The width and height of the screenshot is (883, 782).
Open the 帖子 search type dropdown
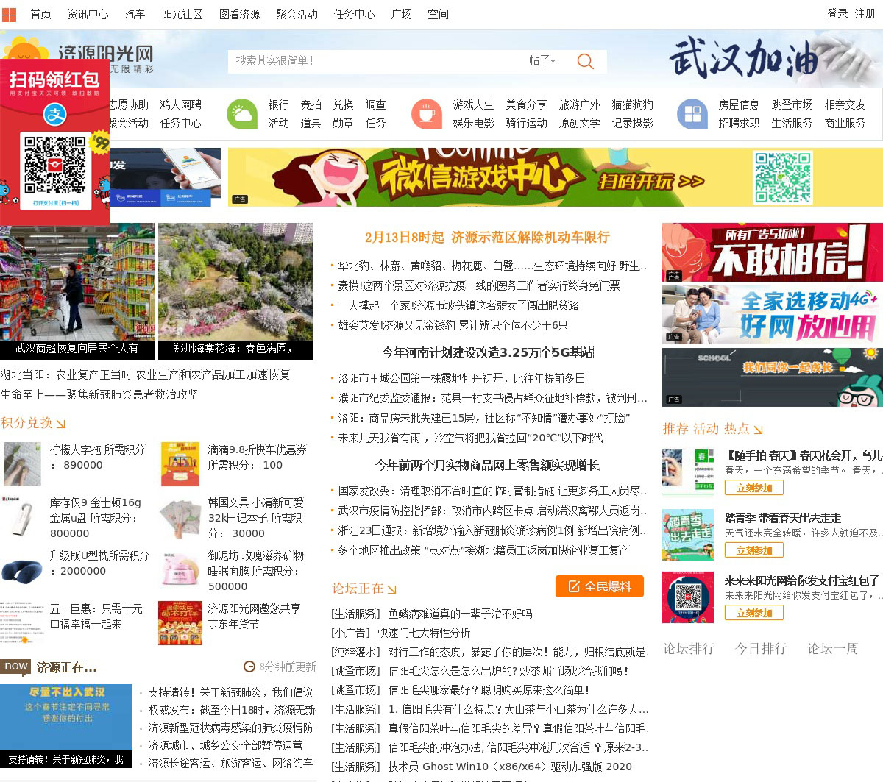coord(542,61)
